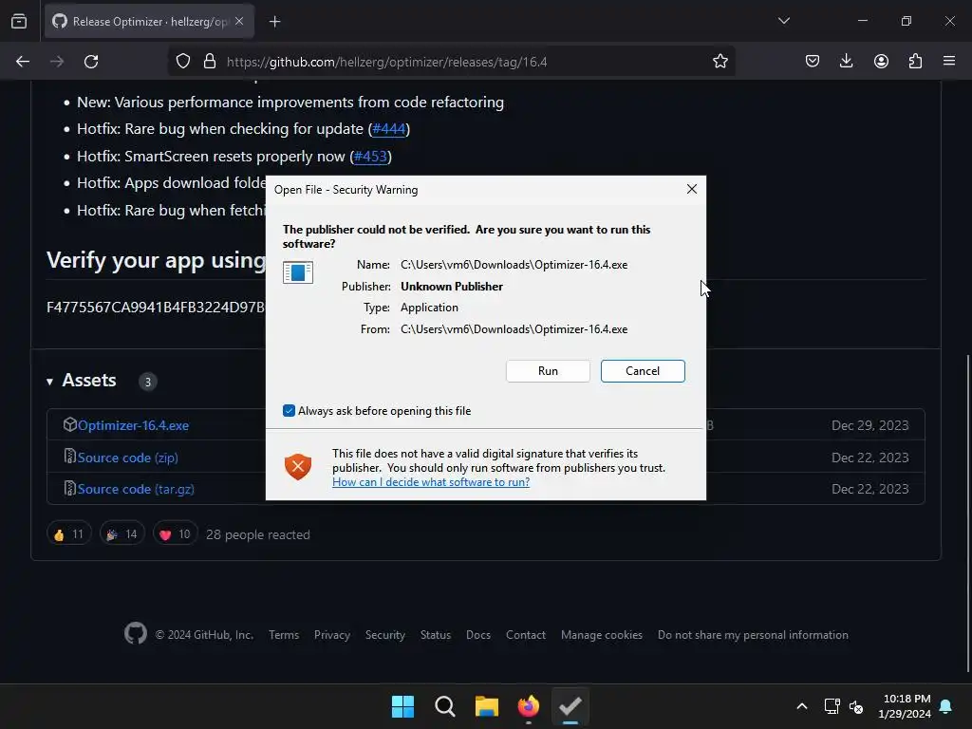Download Optimizer-16.4.exe asset

[x=133, y=425]
